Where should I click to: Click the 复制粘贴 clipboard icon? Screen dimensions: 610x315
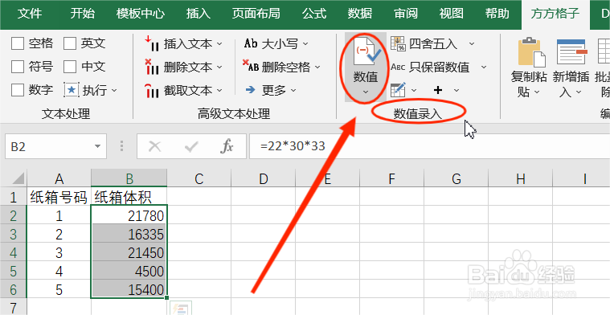tap(531, 51)
